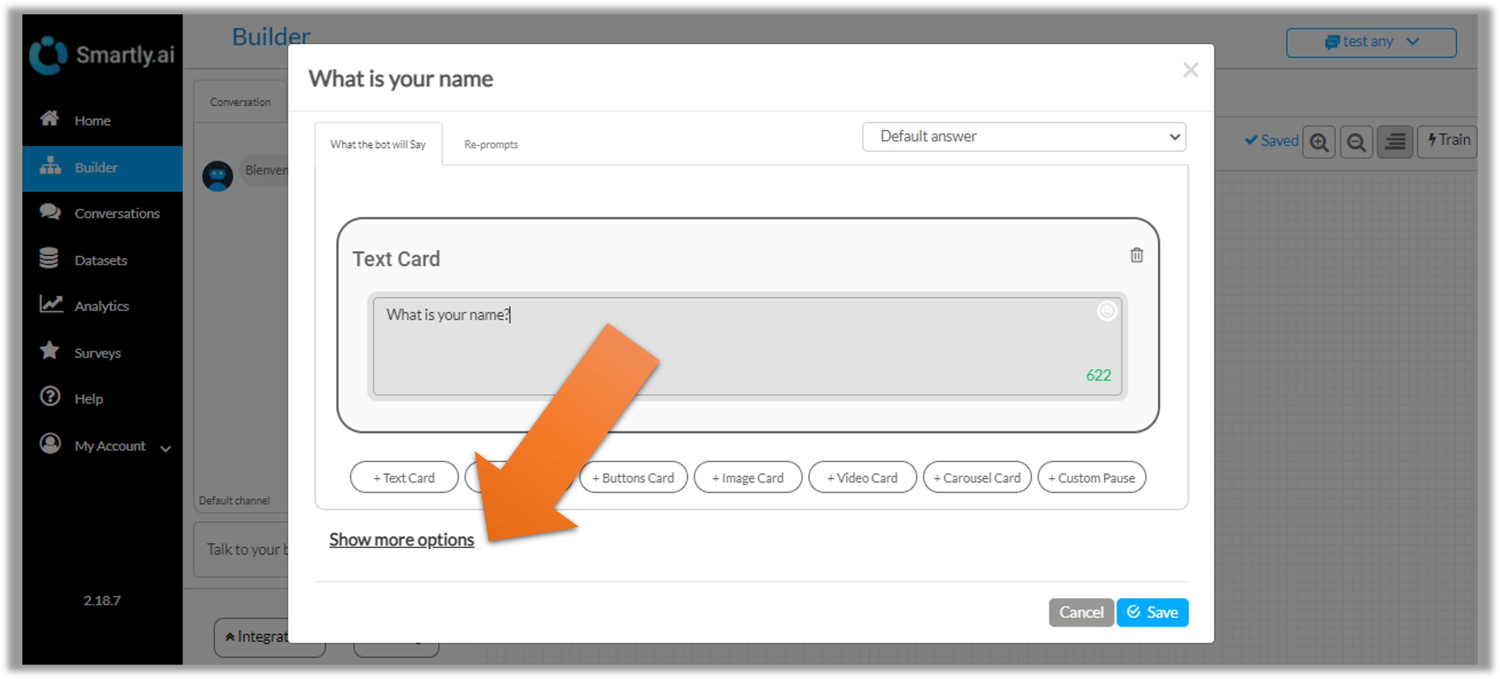Click Show more options link

tap(401, 539)
